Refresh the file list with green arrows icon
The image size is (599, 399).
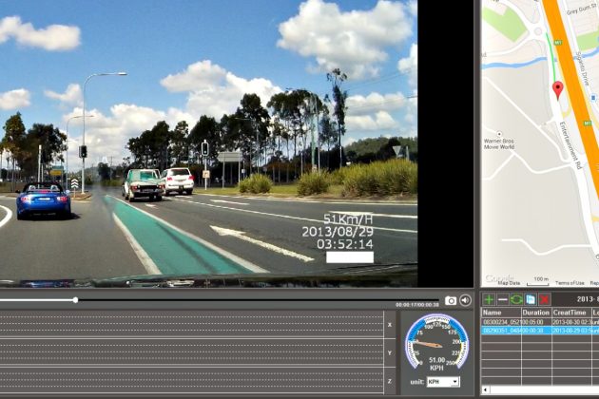pyautogui.click(x=516, y=300)
